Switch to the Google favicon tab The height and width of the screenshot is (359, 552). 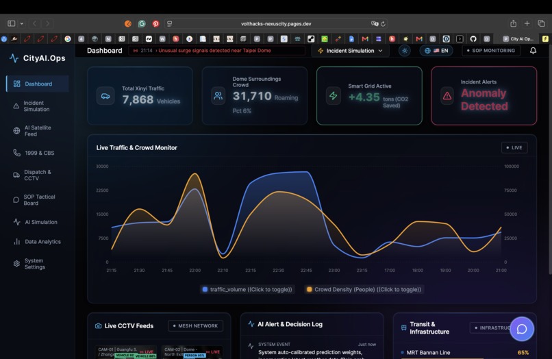68,39
